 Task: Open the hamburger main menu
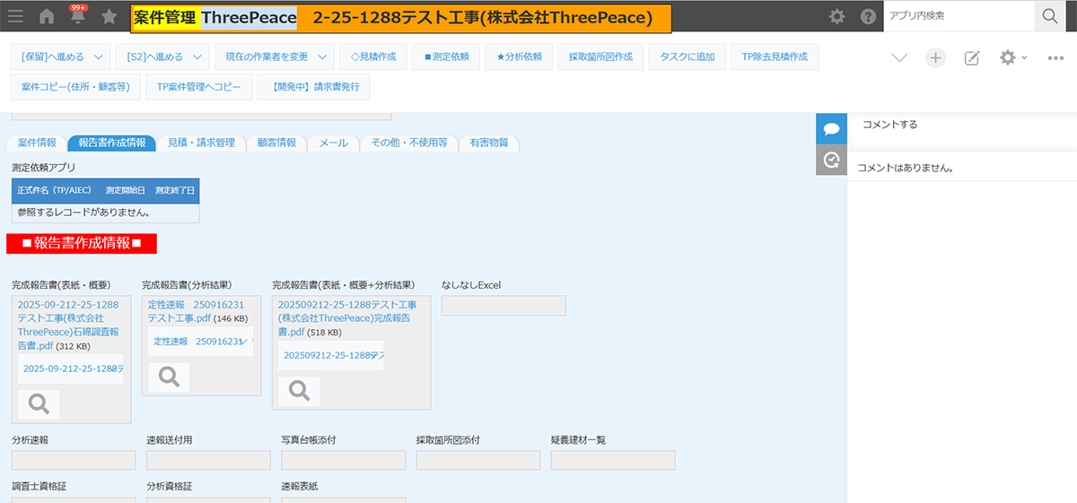(x=16, y=16)
